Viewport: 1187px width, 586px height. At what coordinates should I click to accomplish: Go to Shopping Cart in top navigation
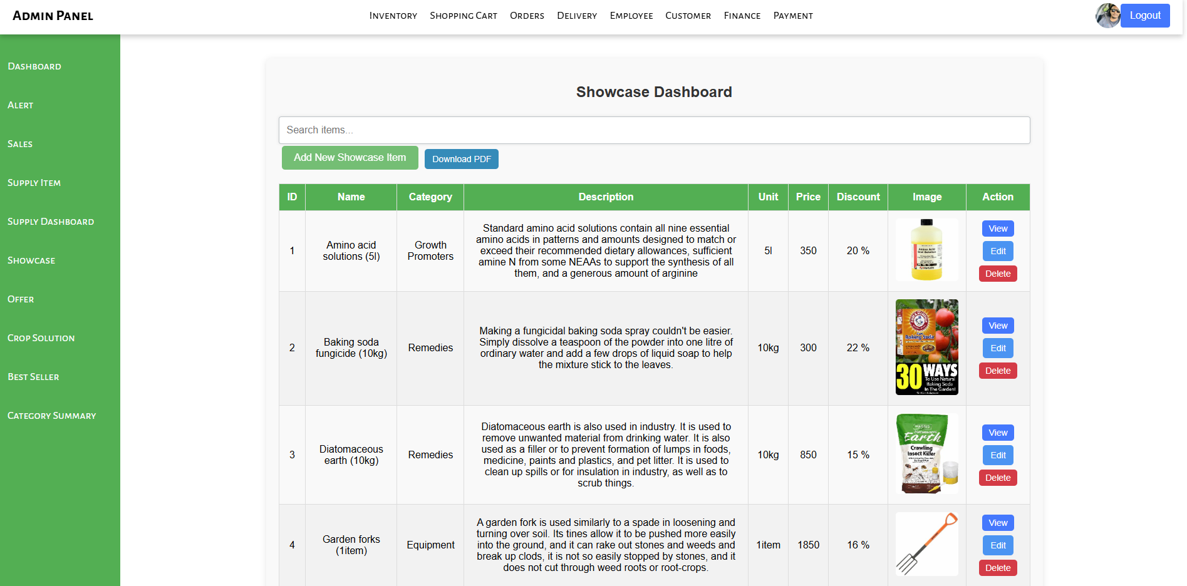[x=463, y=16]
